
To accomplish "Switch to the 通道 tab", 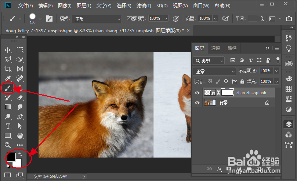I will pyautogui.click(x=216, y=48).
